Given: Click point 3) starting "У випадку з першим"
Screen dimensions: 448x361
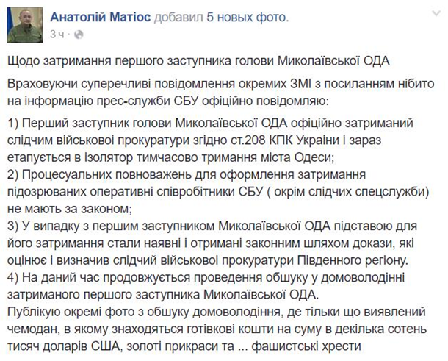Looking at the screenshot, I should coord(212,243).
